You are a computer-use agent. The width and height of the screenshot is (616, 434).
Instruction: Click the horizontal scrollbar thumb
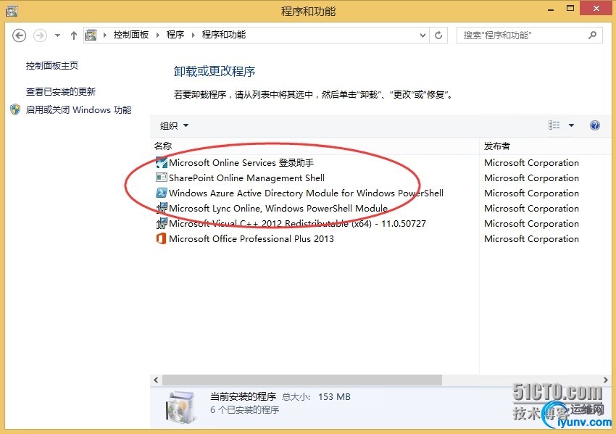[x=302, y=380]
